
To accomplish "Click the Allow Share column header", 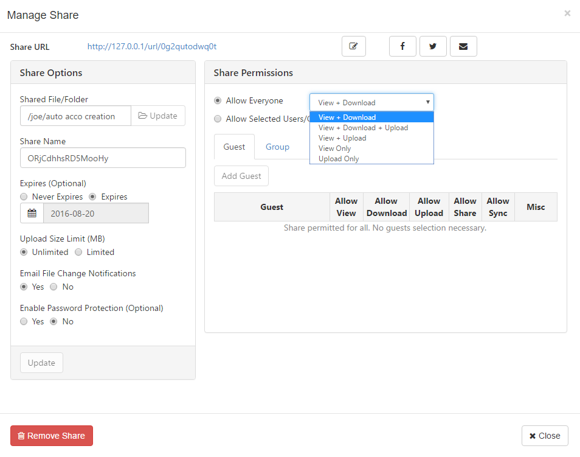I will coord(465,207).
